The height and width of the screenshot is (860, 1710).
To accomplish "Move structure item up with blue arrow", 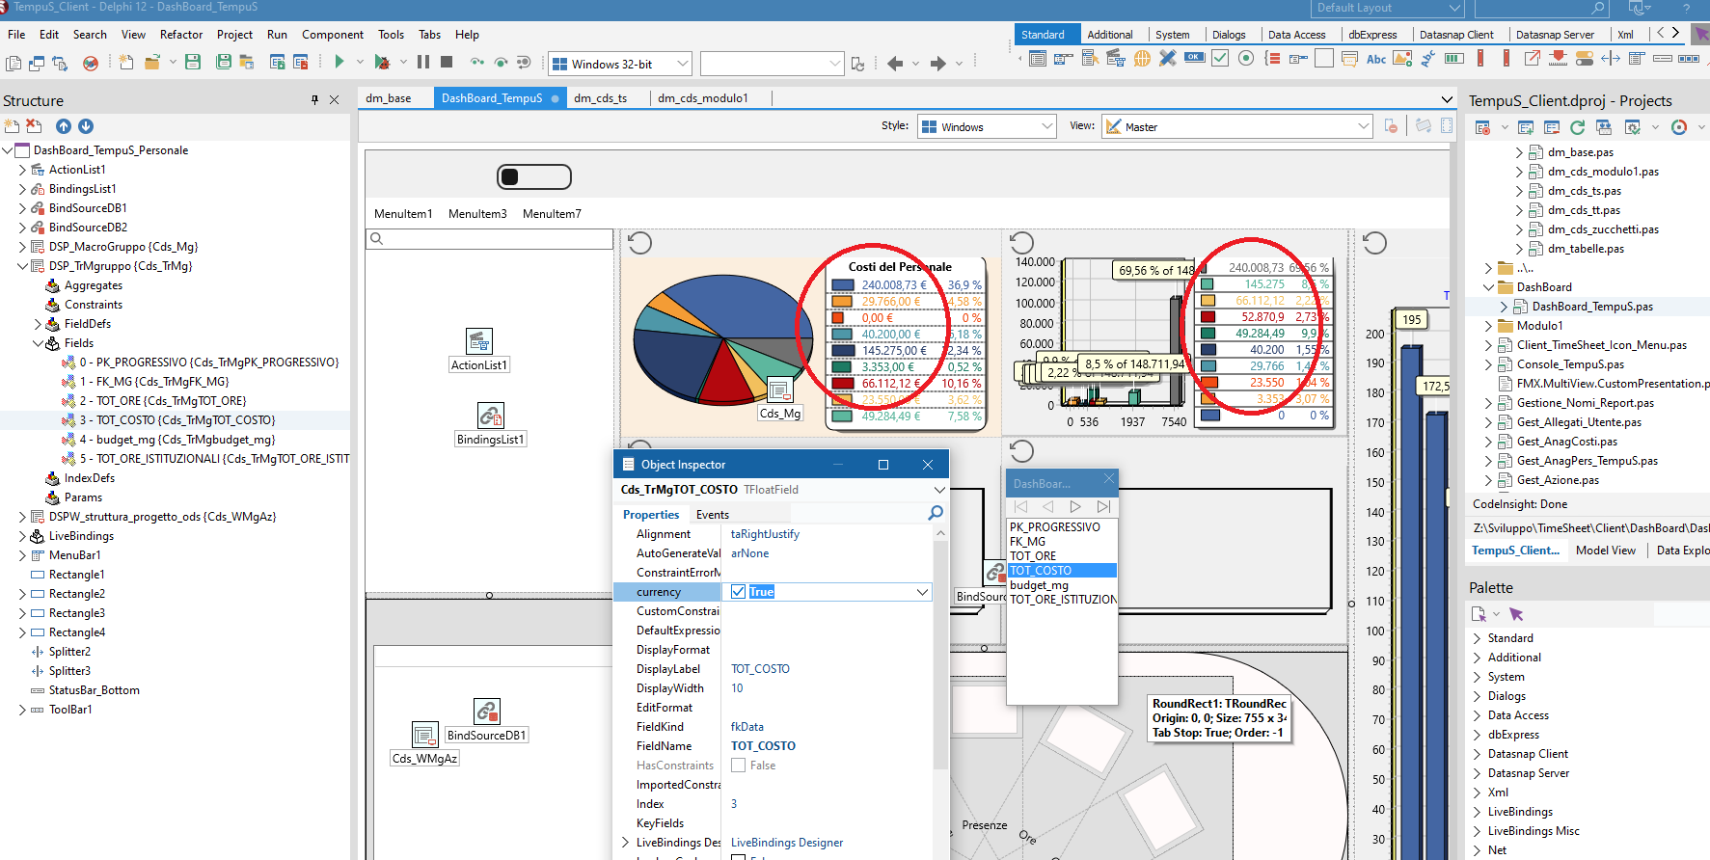I will coord(64,126).
